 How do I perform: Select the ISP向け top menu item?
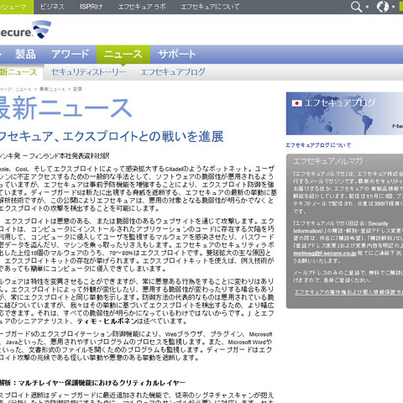[x=91, y=7]
